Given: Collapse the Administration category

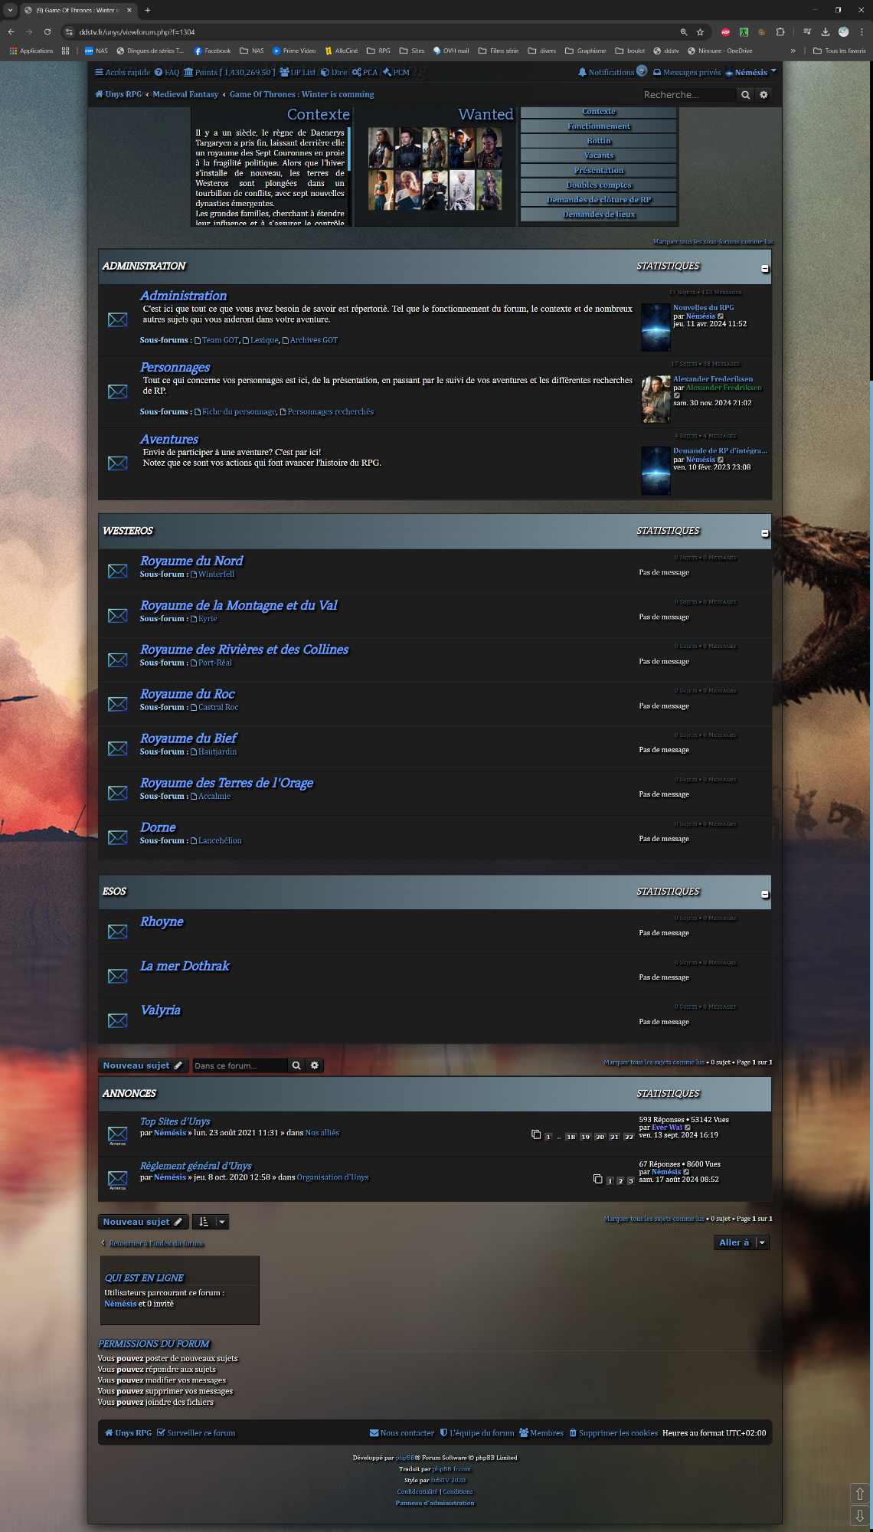Looking at the screenshot, I should tap(765, 269).
